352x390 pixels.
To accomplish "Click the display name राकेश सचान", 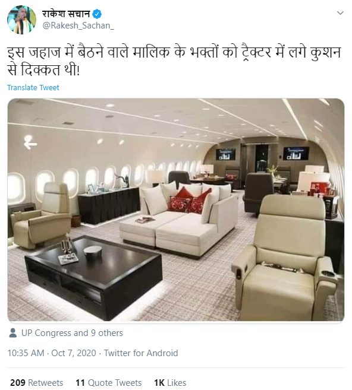I will tap(66, 14).
